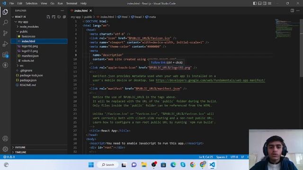
Task: Open the Accounts icon in activity bar
Action: pos(5,138)
